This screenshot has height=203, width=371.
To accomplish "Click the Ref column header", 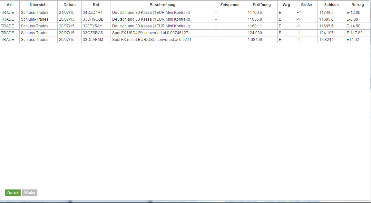I will coord(96,5).
